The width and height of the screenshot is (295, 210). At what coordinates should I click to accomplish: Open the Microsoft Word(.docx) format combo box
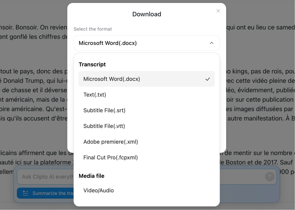pos(147,43)
